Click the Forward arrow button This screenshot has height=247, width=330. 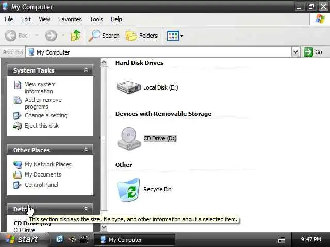tap(51, 36)
